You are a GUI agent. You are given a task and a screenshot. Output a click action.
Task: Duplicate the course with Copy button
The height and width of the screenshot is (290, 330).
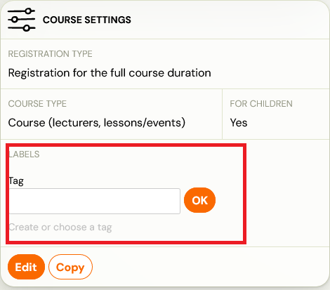pyautogui.click(x=70, y=267)
